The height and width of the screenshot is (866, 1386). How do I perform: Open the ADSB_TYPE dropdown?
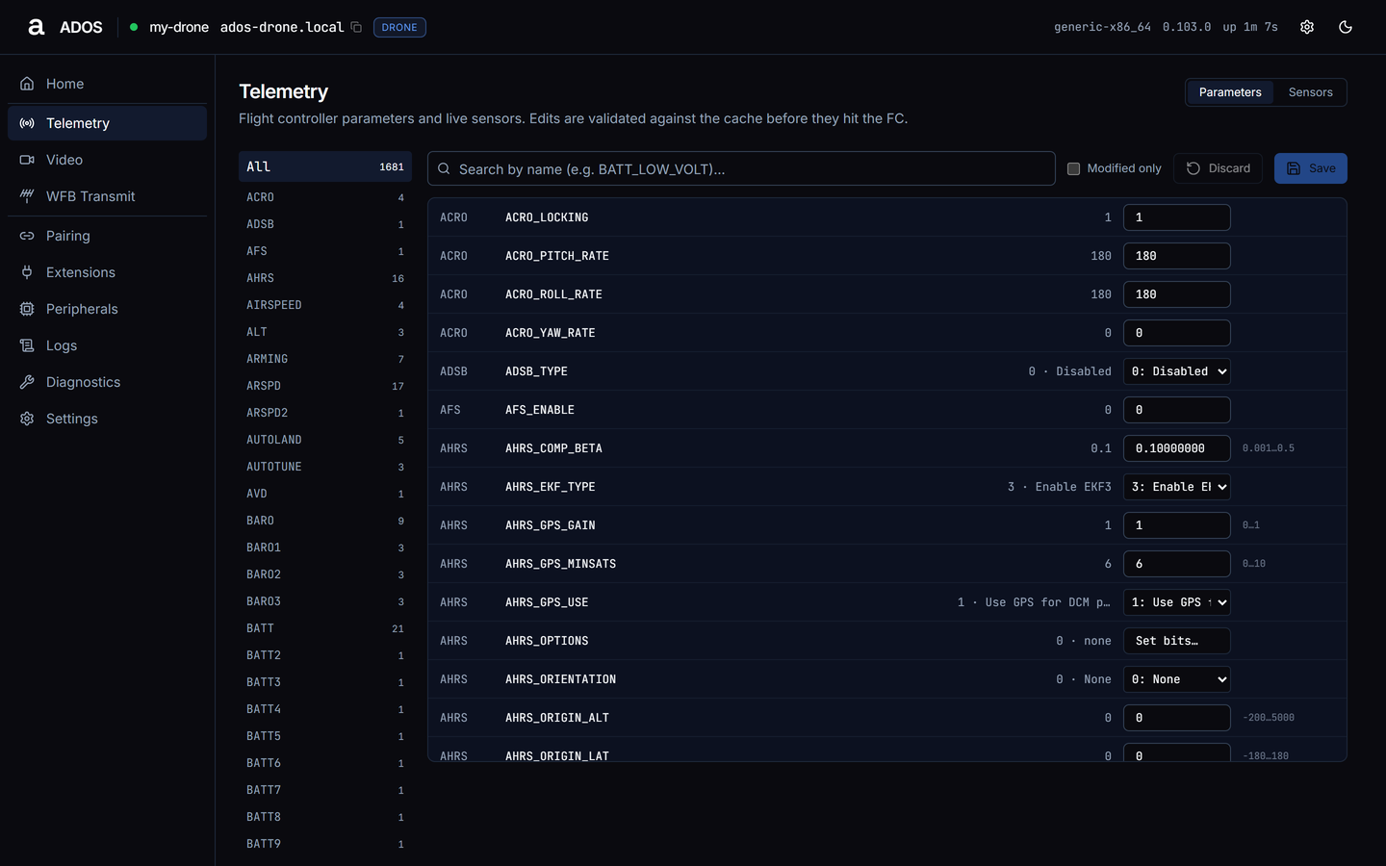pyautogui.click(x=1177, y=371)
